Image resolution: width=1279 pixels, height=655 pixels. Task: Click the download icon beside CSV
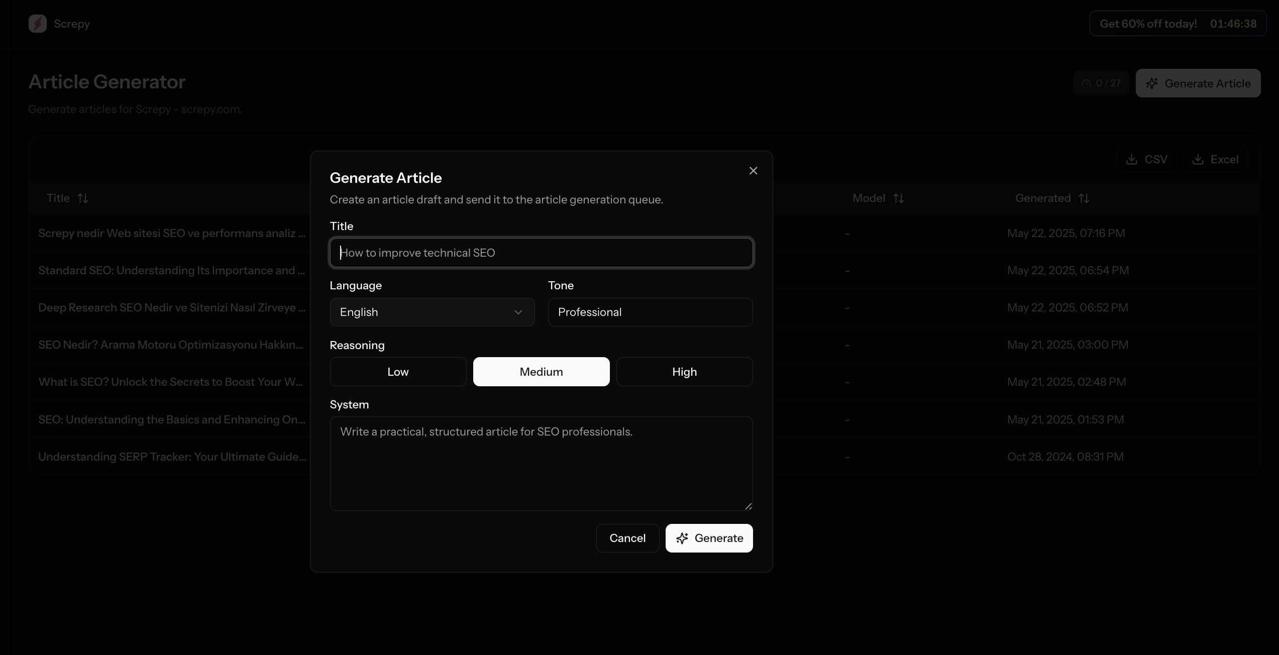pos(1132,159)
